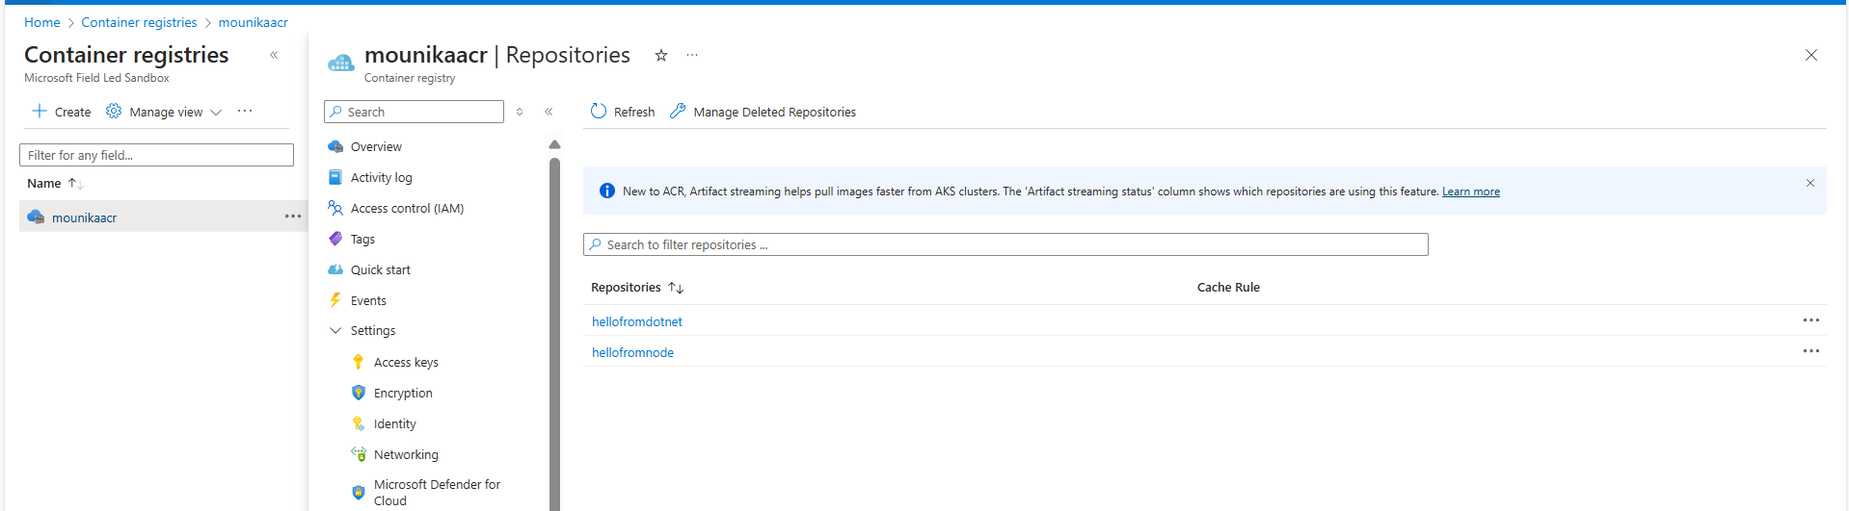Open the Learn more link

point(1470,192)
